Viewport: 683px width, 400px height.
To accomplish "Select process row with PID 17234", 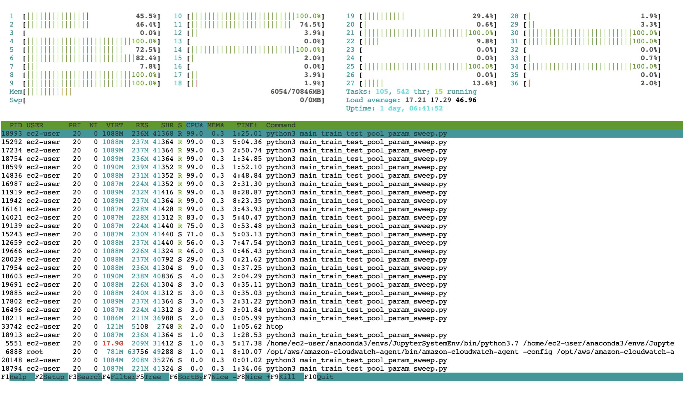I will pyautogui.click(x=341, y=150).
